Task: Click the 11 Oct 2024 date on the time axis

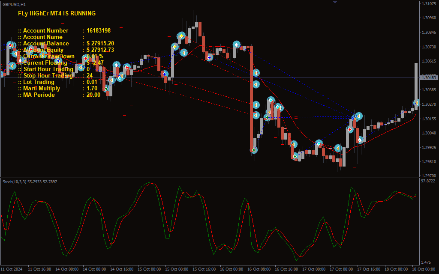Action: pyautogui.click(x=11, y=269)
